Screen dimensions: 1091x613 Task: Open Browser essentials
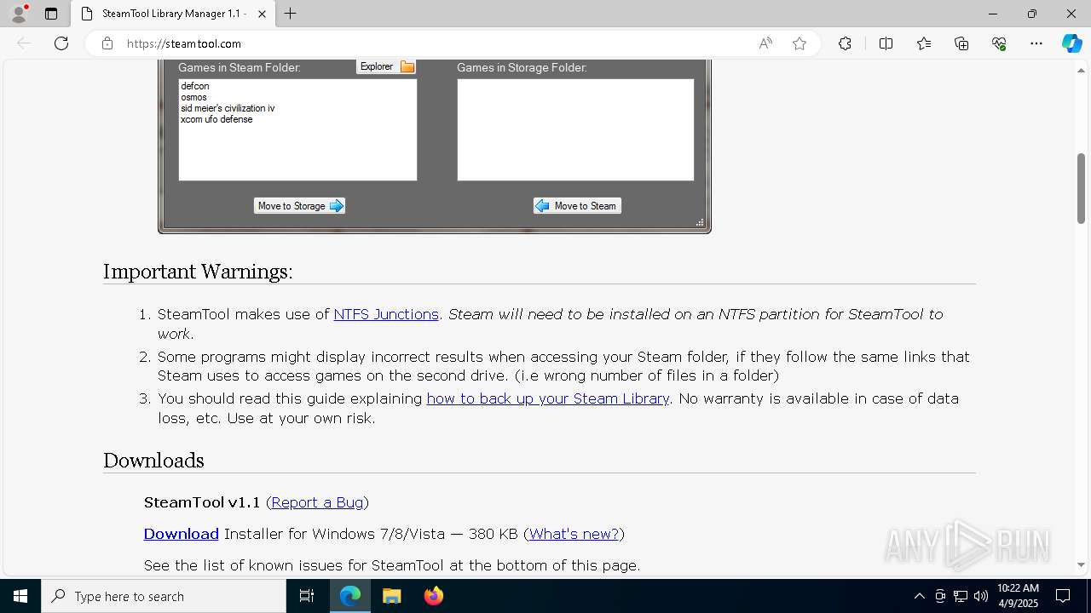999,43
